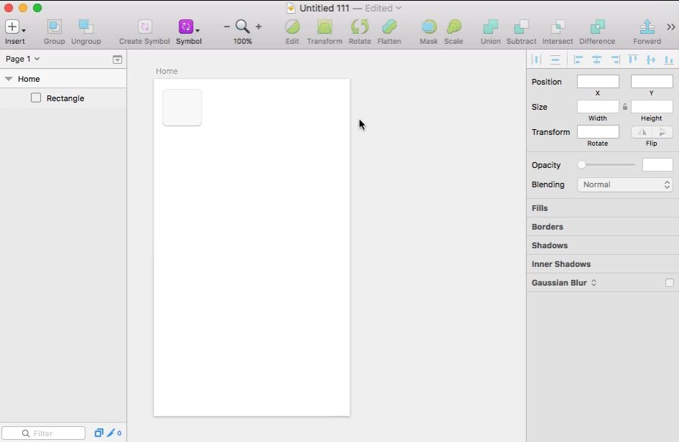Adjust the Opacity slider
Image resolution: width=679 pixels, height=442 pixels.
607,165
